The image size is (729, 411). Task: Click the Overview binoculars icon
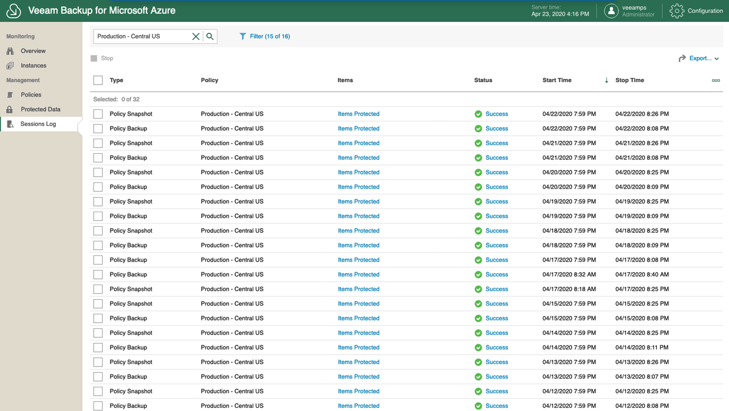[x=10, y=51]
